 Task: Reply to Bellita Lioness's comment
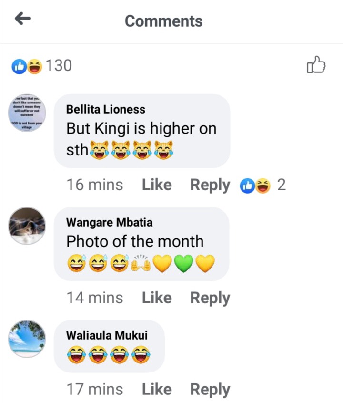click(x=210, y=186)
